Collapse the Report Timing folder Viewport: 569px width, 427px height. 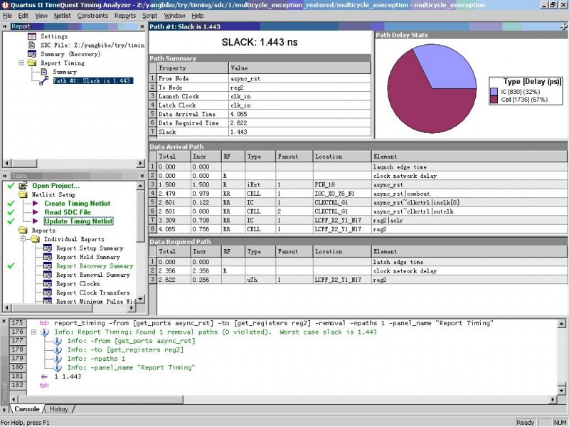(x=21, y=63)
